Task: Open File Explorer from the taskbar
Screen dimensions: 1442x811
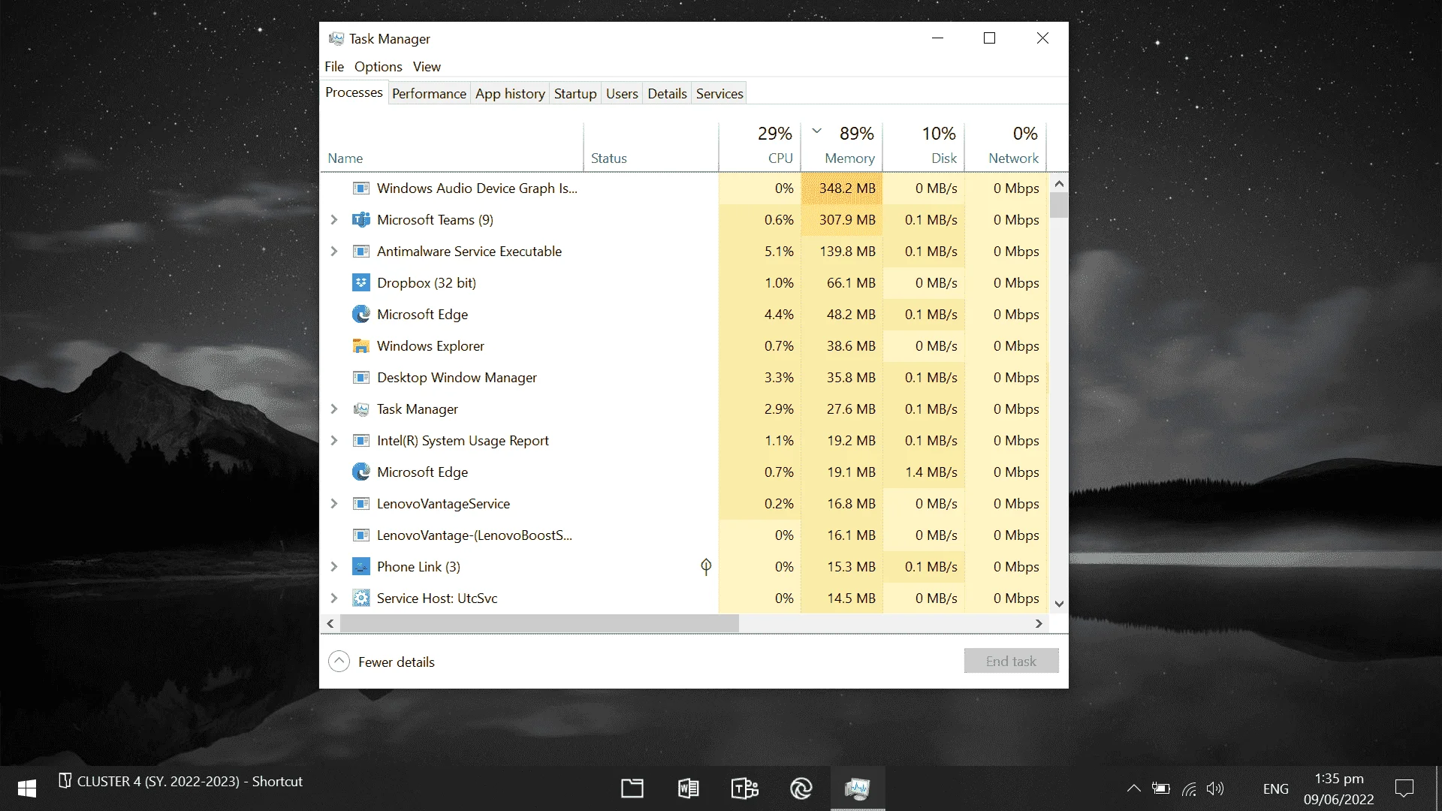Action: pos(632,788)
